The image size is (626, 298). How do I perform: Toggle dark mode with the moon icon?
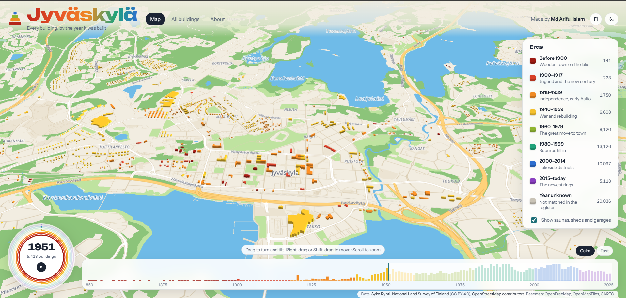point(612,19)
